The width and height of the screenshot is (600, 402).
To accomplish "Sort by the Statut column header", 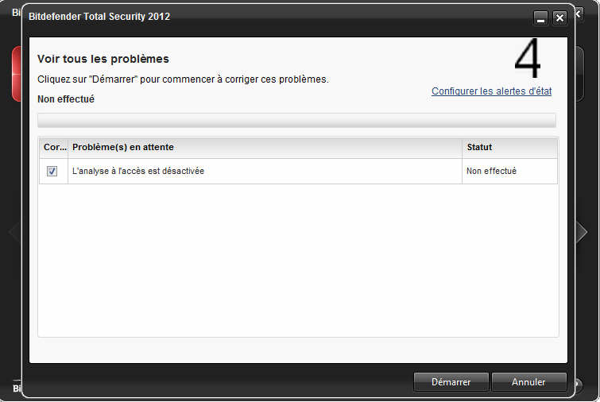I will [509, 147].
